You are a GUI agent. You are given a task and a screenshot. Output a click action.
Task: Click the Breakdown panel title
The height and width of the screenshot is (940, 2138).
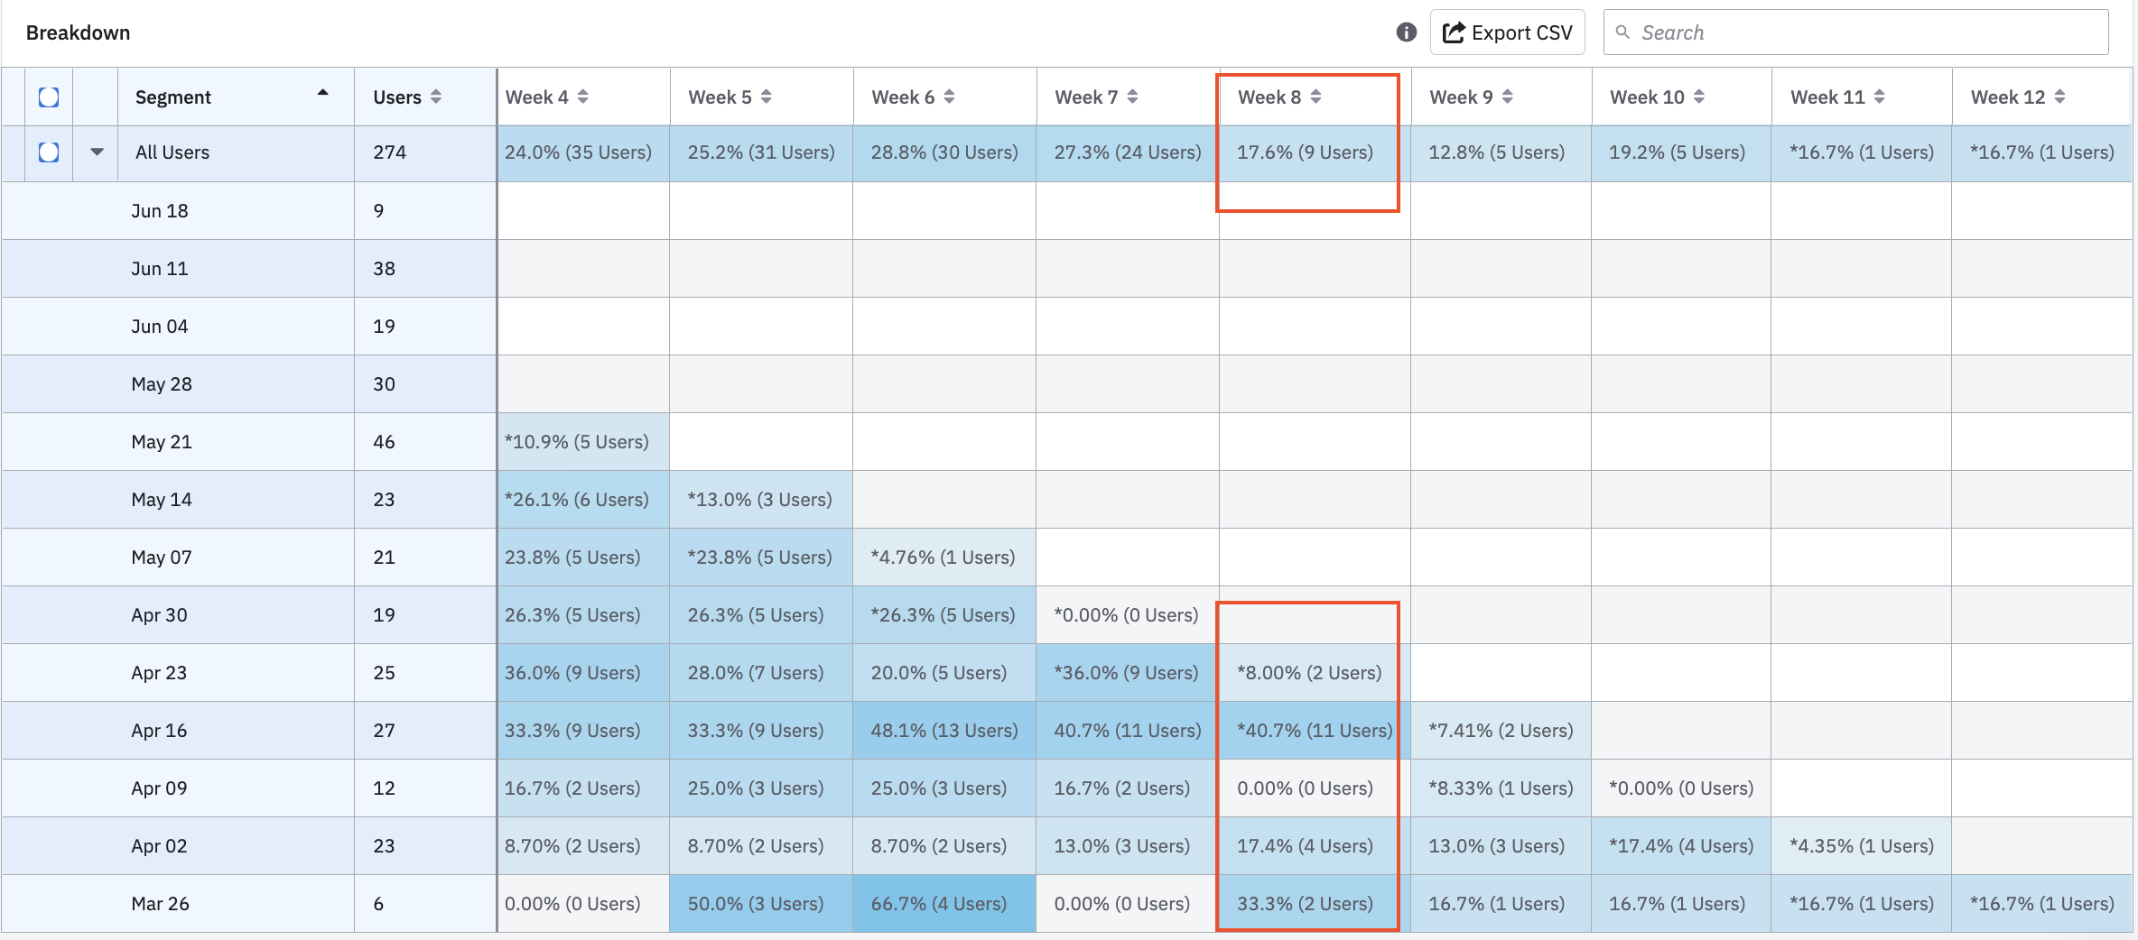click(x=79, y=32)
